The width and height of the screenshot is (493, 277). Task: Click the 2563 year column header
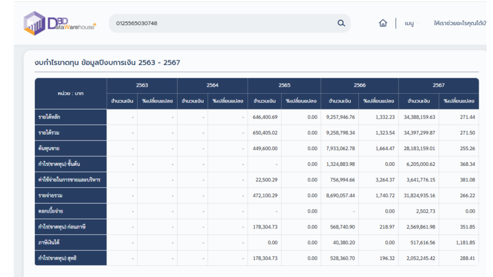click(142, 86)
